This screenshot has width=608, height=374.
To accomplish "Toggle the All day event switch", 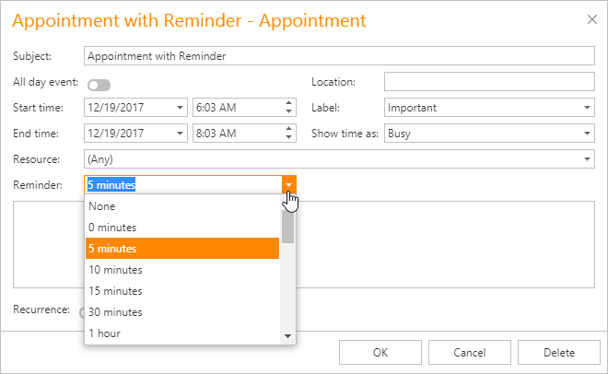I will 99,85.
